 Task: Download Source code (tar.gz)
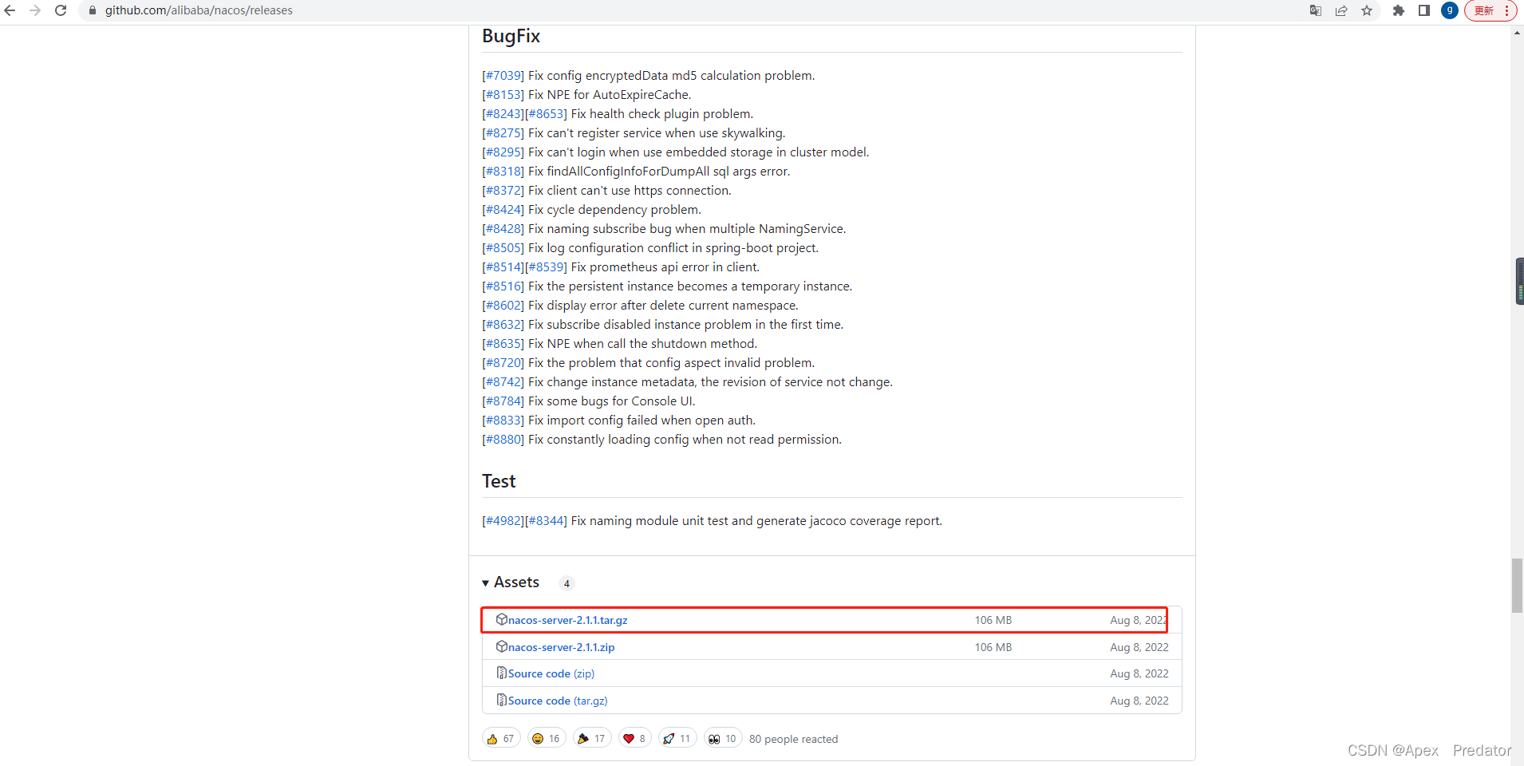(558, 701)
